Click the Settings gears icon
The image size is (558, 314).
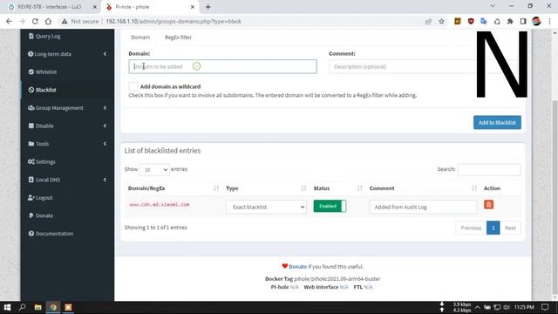point(31,161)
